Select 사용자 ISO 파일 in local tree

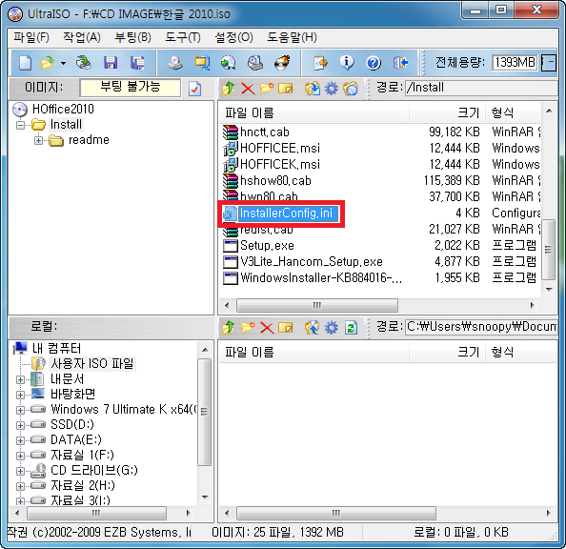click(92, 363)
